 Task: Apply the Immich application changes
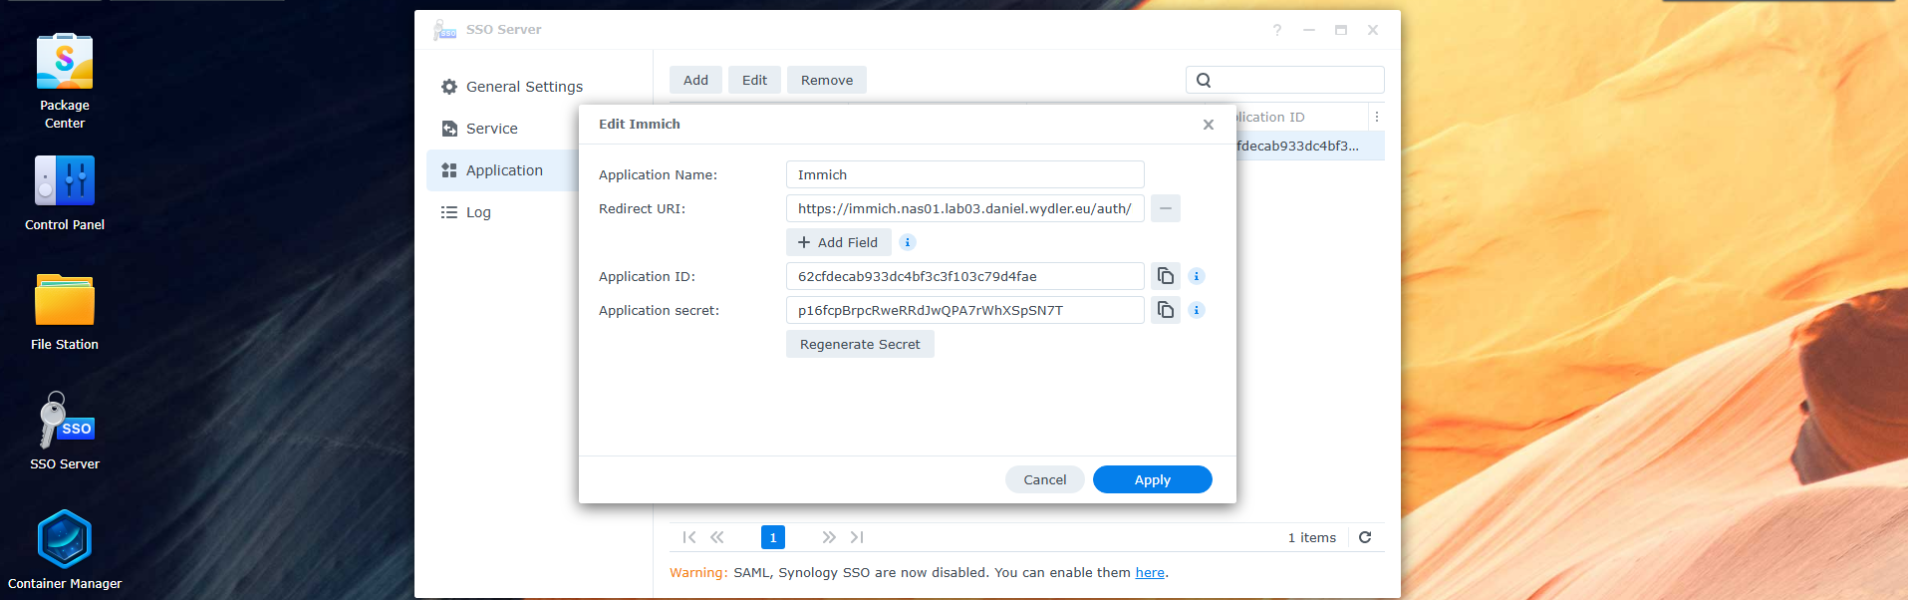(x=1152, y=479)
